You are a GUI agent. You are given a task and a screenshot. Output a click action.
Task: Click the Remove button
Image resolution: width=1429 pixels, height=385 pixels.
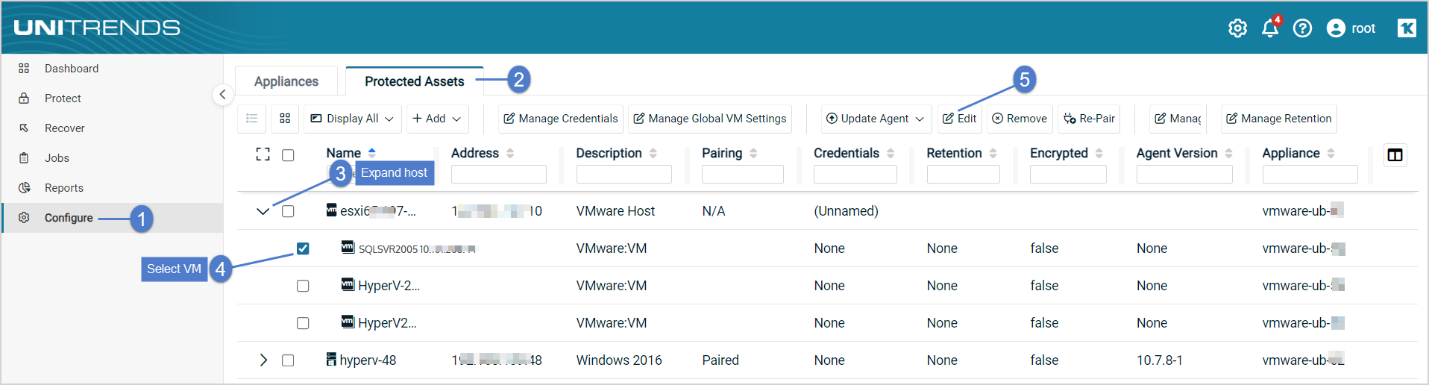1020,119
